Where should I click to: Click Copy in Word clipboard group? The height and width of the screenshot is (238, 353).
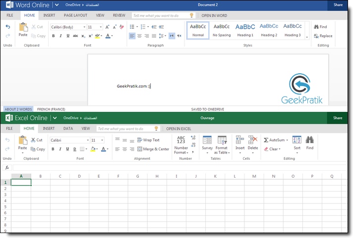click(x=38, y=36)
